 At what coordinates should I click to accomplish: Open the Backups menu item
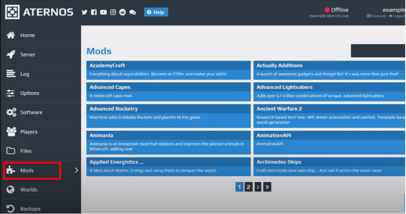pyautogui.click(x=41, y=207)
